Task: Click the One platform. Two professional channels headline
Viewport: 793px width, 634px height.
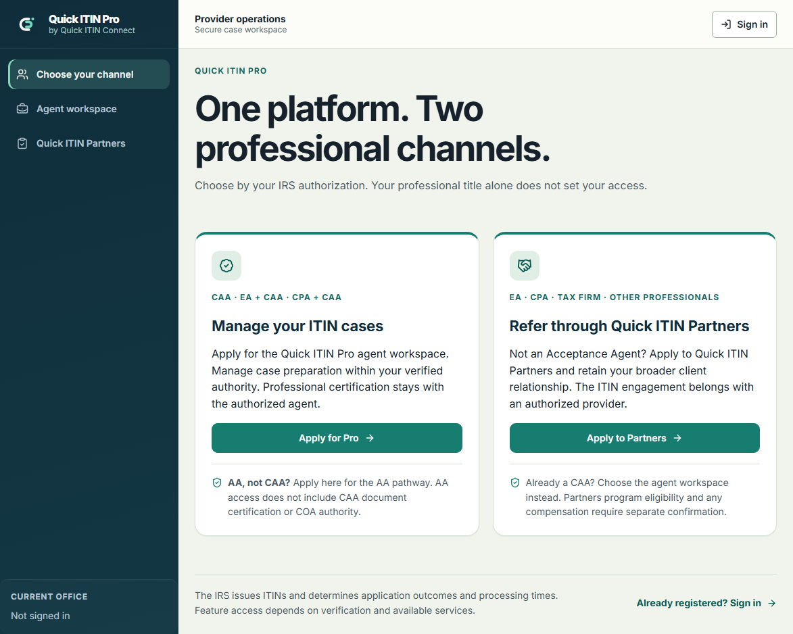Action: click(x=373, y=129)
